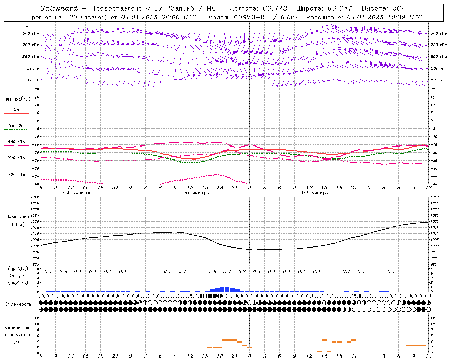The image size is (449, 359).
Task: Click the Широта: 66.647 latitude value
Action: coord(324,8)
